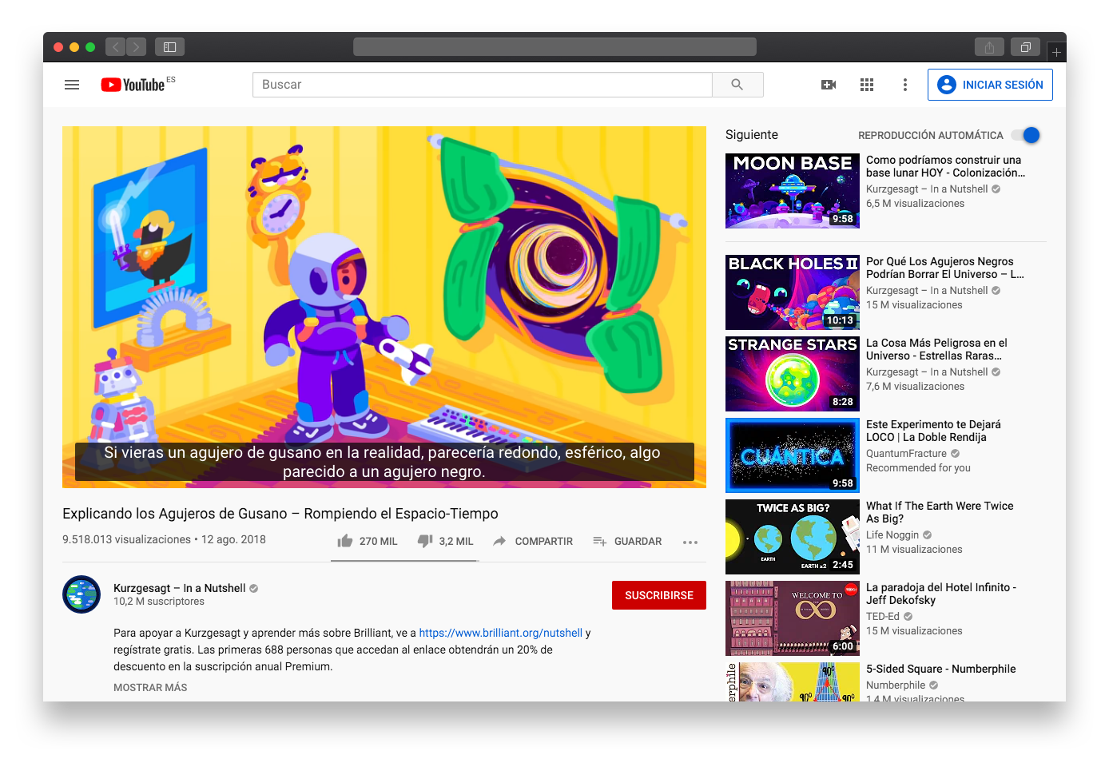1109x763 pixels.
Task: Click '9.518.013 visualizaciones' view count
Action: (127, 539)
